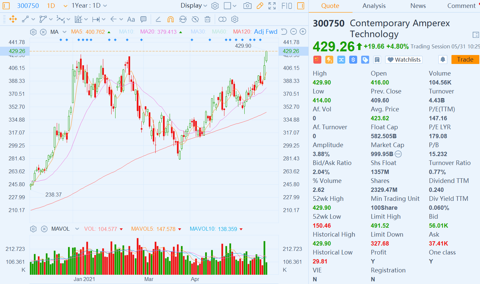Screen dimensions: 480x284
Task: Take a chart screenshot with the camera icon
Action: (x=247, y=6)
